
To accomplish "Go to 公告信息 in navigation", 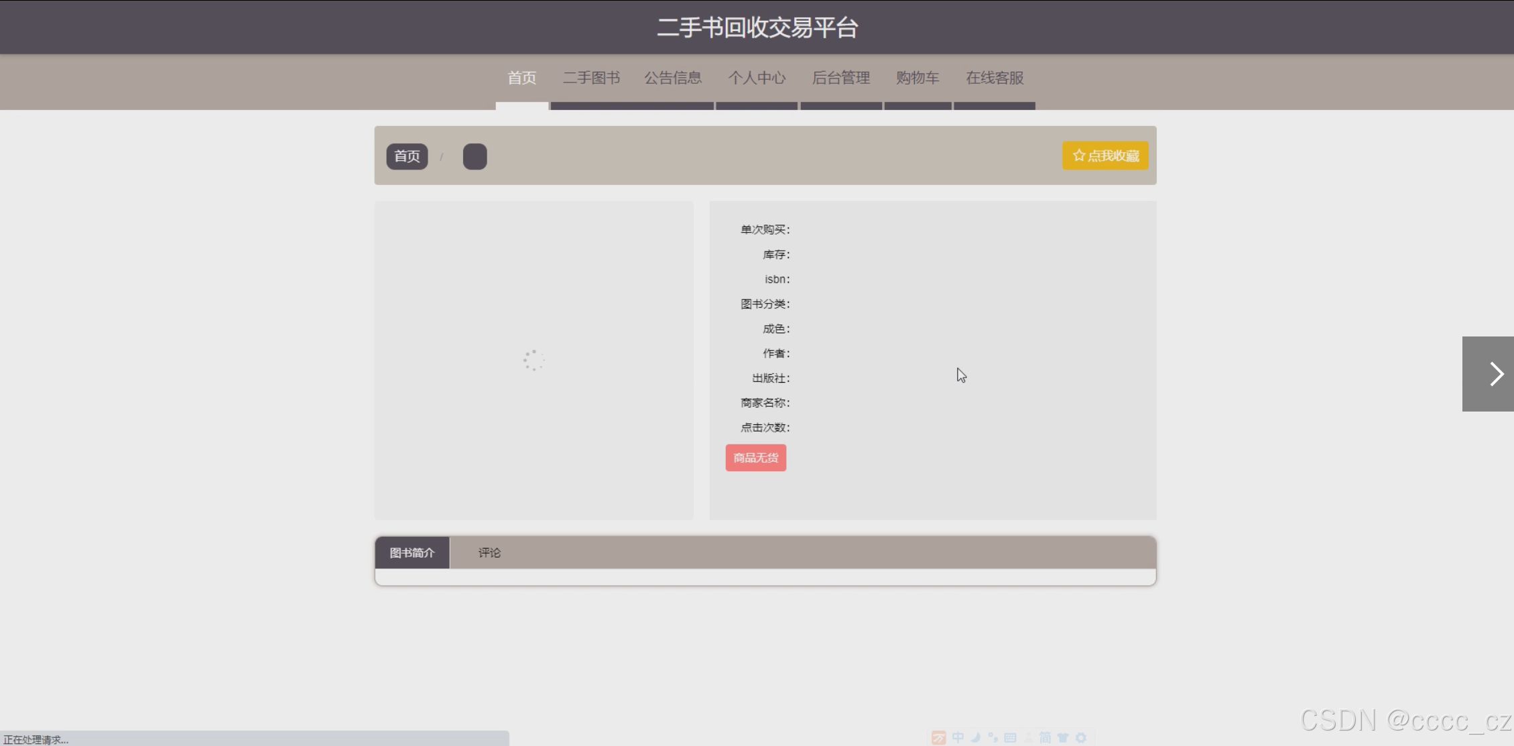I will click(x=673, y=78).
